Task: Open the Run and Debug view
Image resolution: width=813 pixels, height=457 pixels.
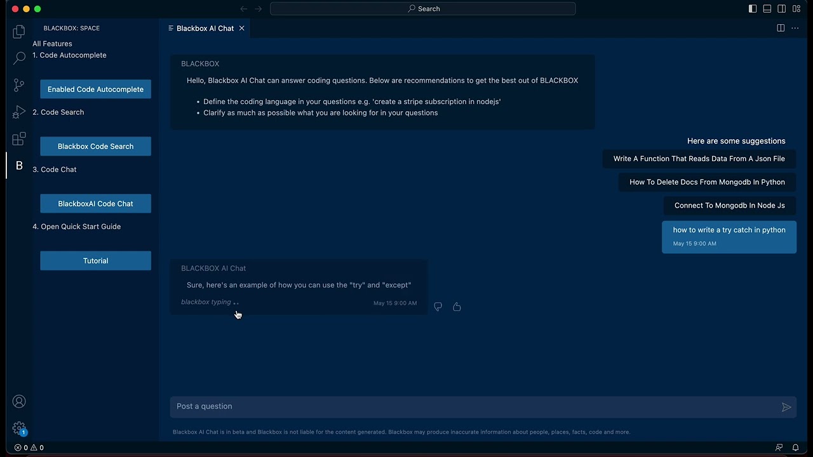Action: click(19, 112)
